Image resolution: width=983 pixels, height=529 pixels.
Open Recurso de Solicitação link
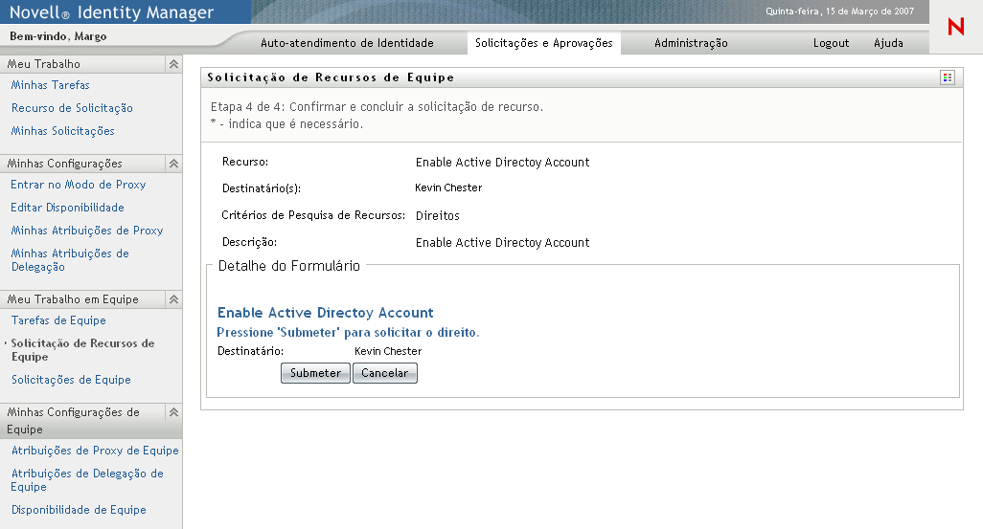72,108
